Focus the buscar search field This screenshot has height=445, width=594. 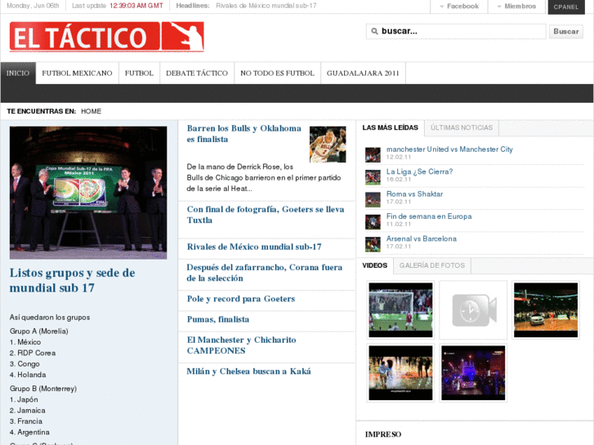point(456,31)
